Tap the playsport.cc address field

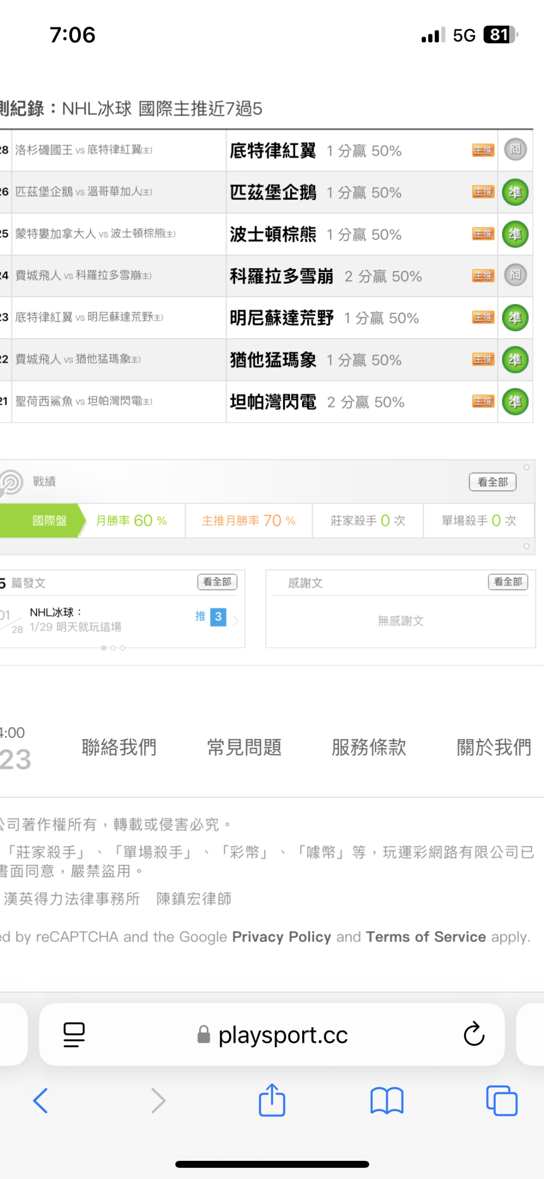282,1035
